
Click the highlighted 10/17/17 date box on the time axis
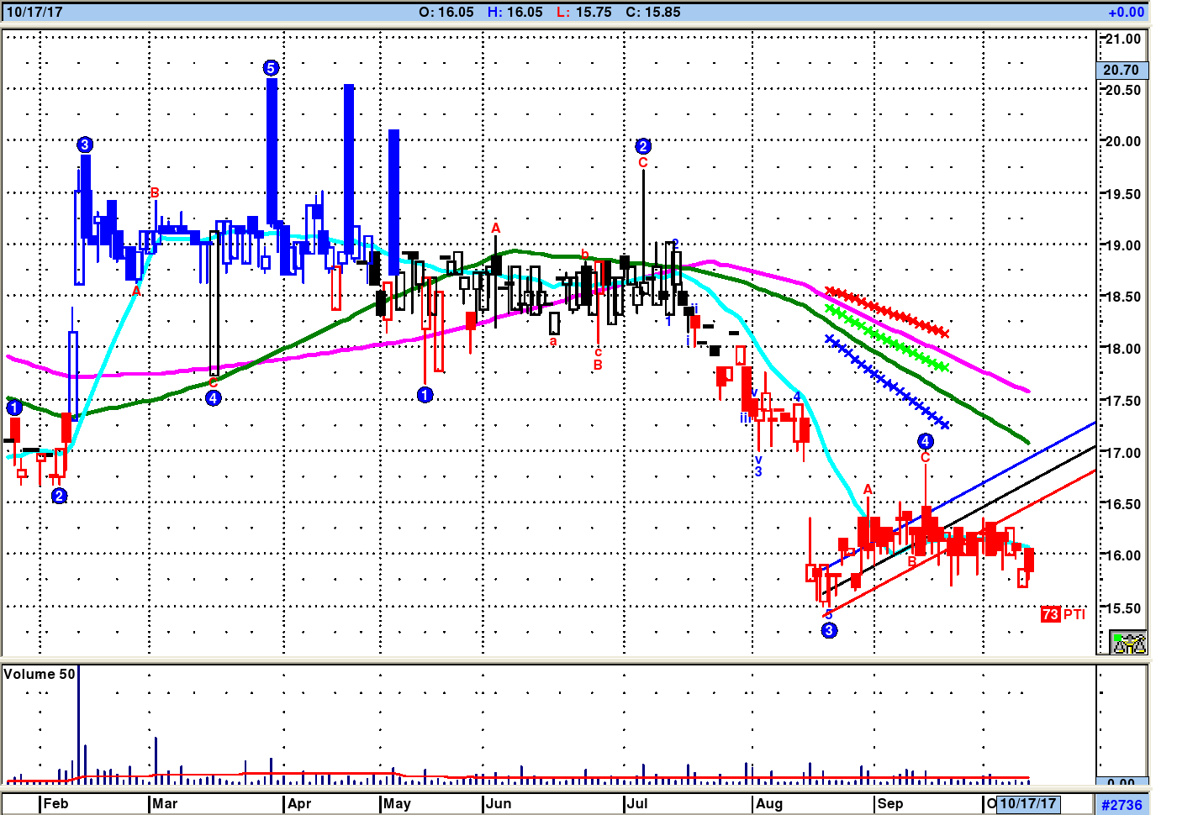[1027, 804]
